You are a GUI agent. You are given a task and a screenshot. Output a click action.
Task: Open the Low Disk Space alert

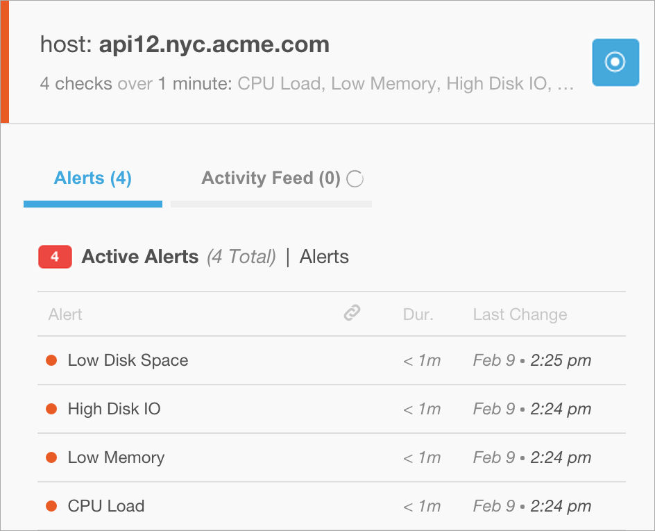point(128,360)
